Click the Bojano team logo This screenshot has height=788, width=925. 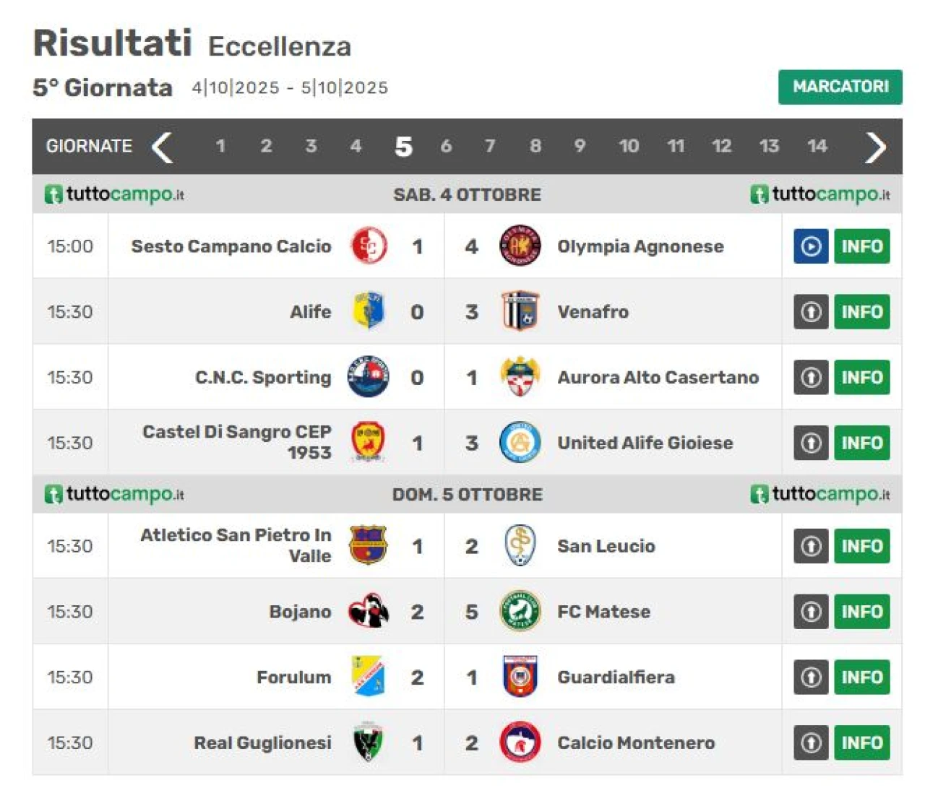369,611
